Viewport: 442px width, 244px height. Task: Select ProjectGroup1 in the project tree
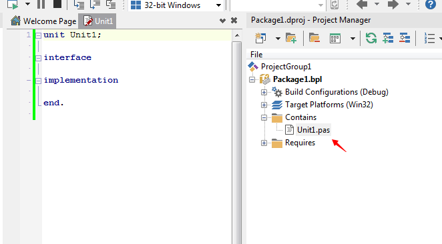coord(286,67)
